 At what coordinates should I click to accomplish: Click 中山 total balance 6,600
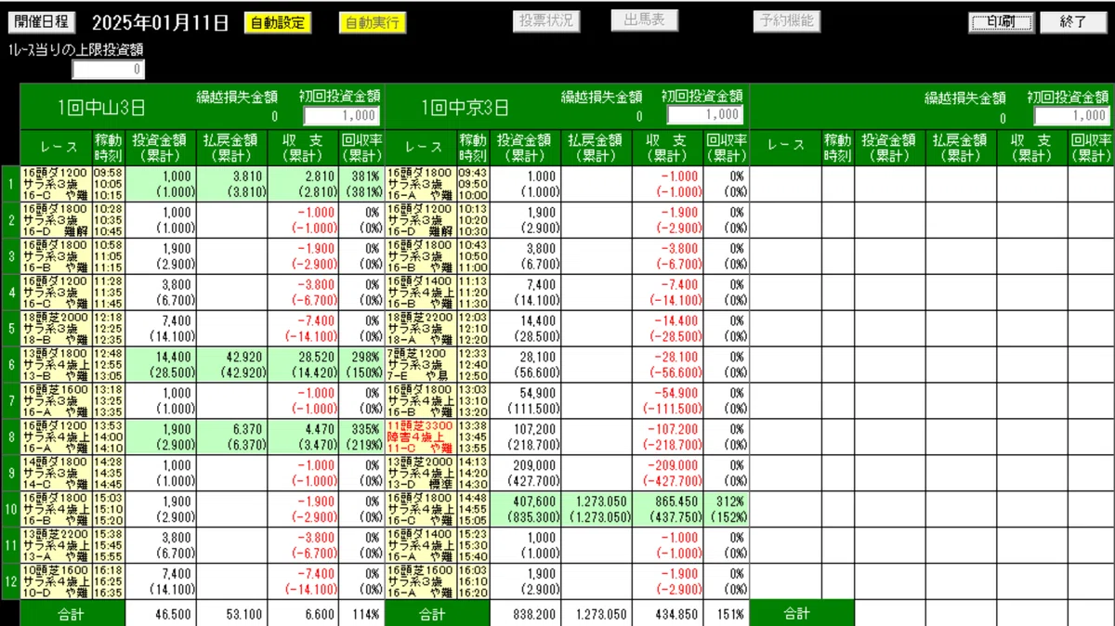303,614
